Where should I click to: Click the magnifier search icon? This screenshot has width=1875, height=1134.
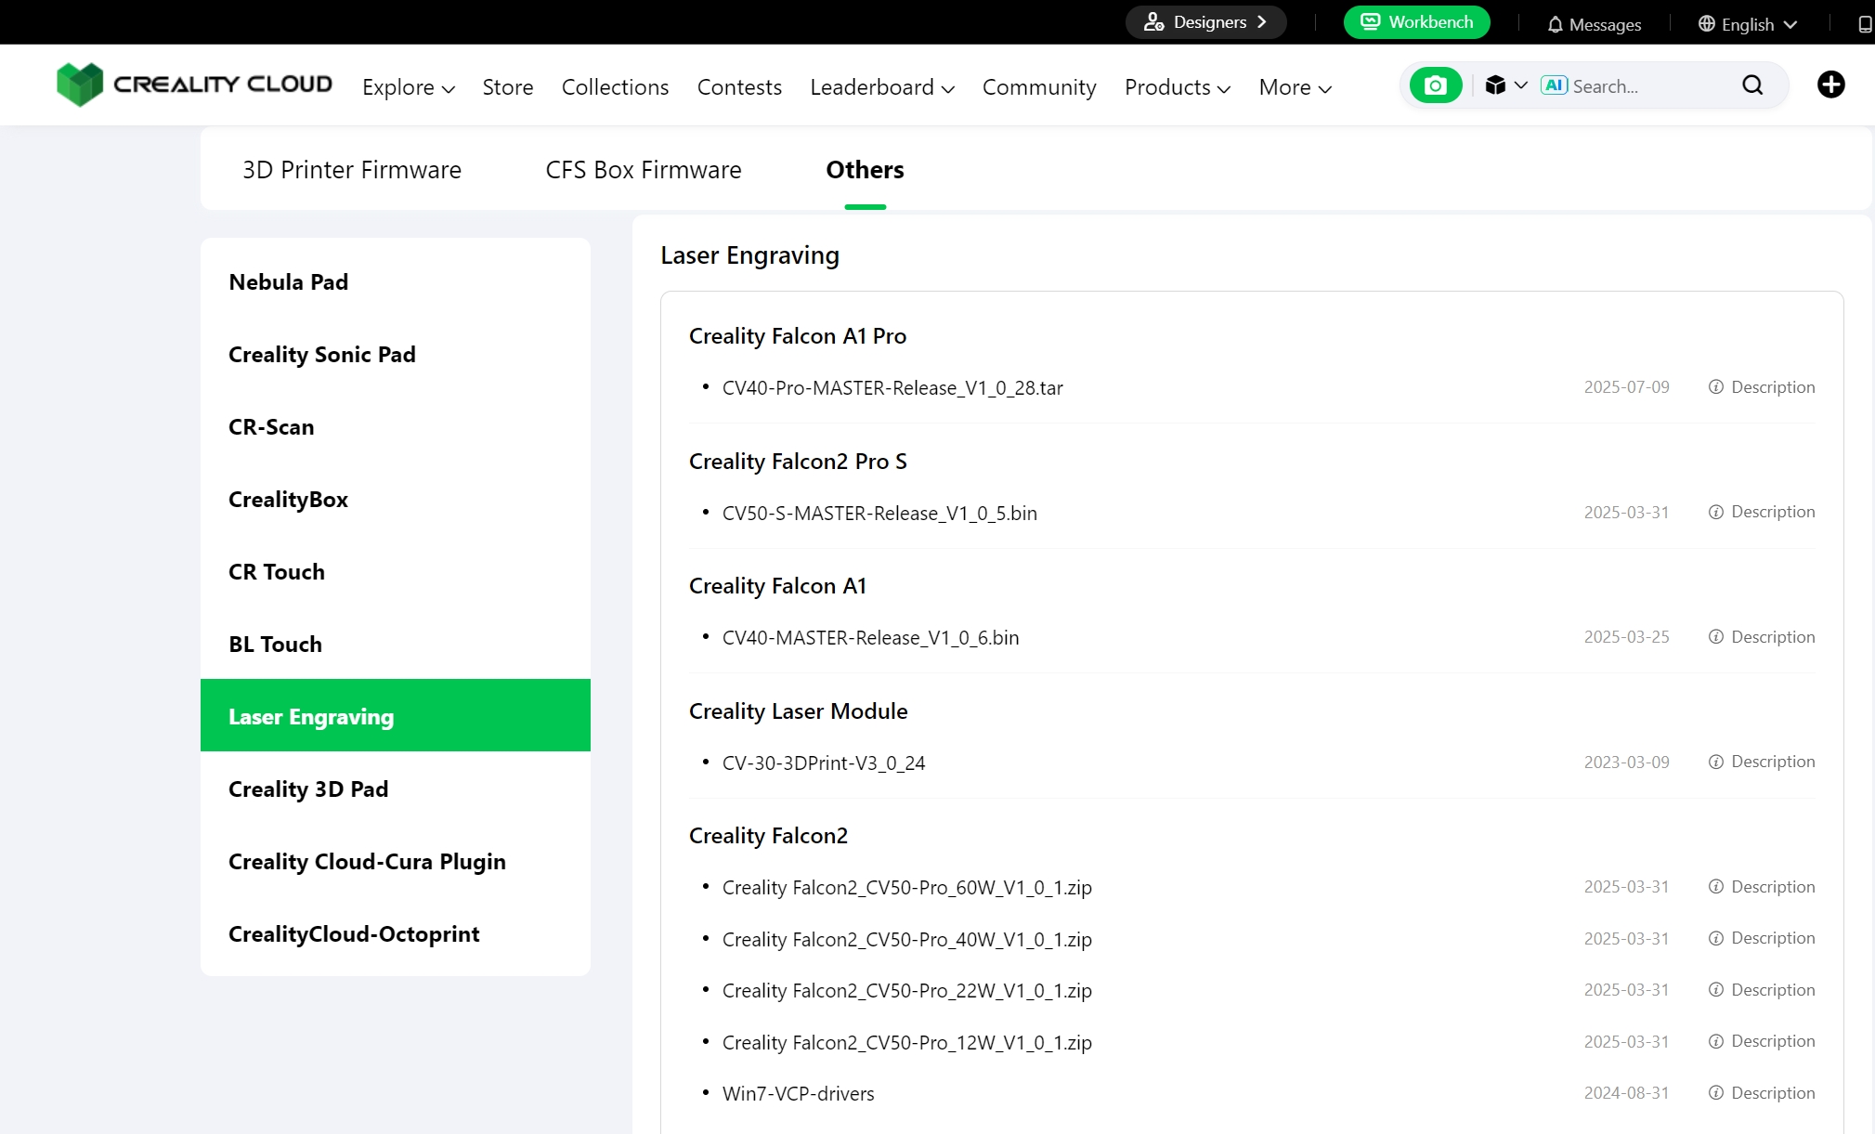[1752, 85]
